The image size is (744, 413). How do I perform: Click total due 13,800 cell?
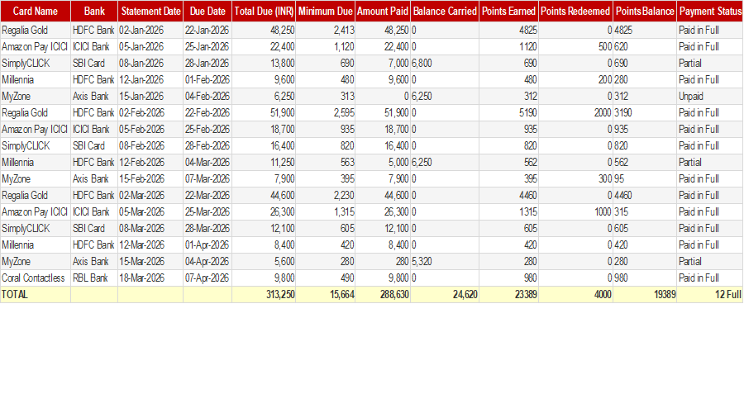point(264,63)
